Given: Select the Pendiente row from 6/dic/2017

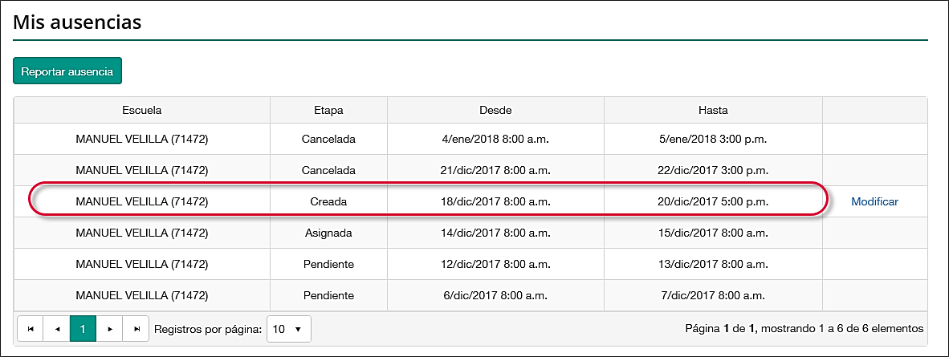Looking at the screenshot, I should (x=495, y=296).
